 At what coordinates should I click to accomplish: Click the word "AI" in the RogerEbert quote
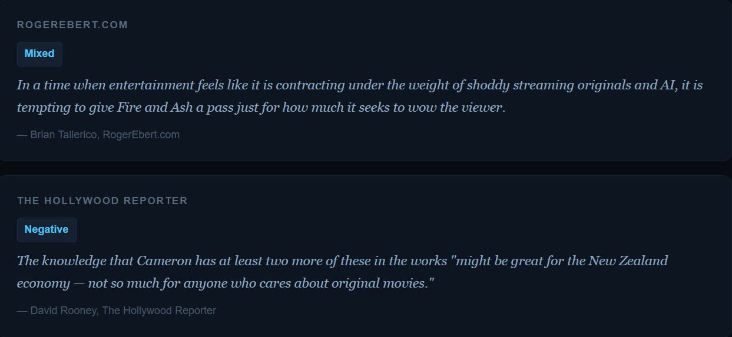click(665, 85)
